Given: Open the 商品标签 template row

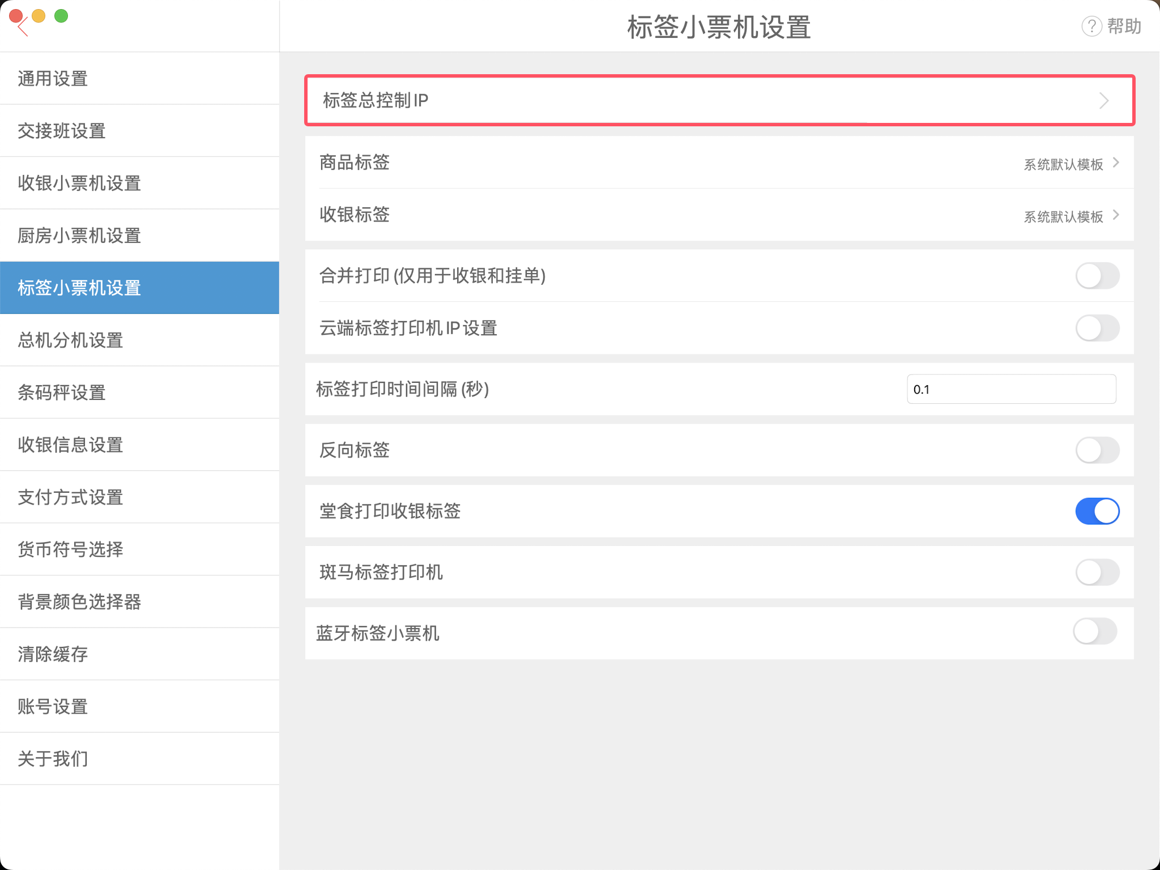Looking at the screenshot, I should coord(719,163).
